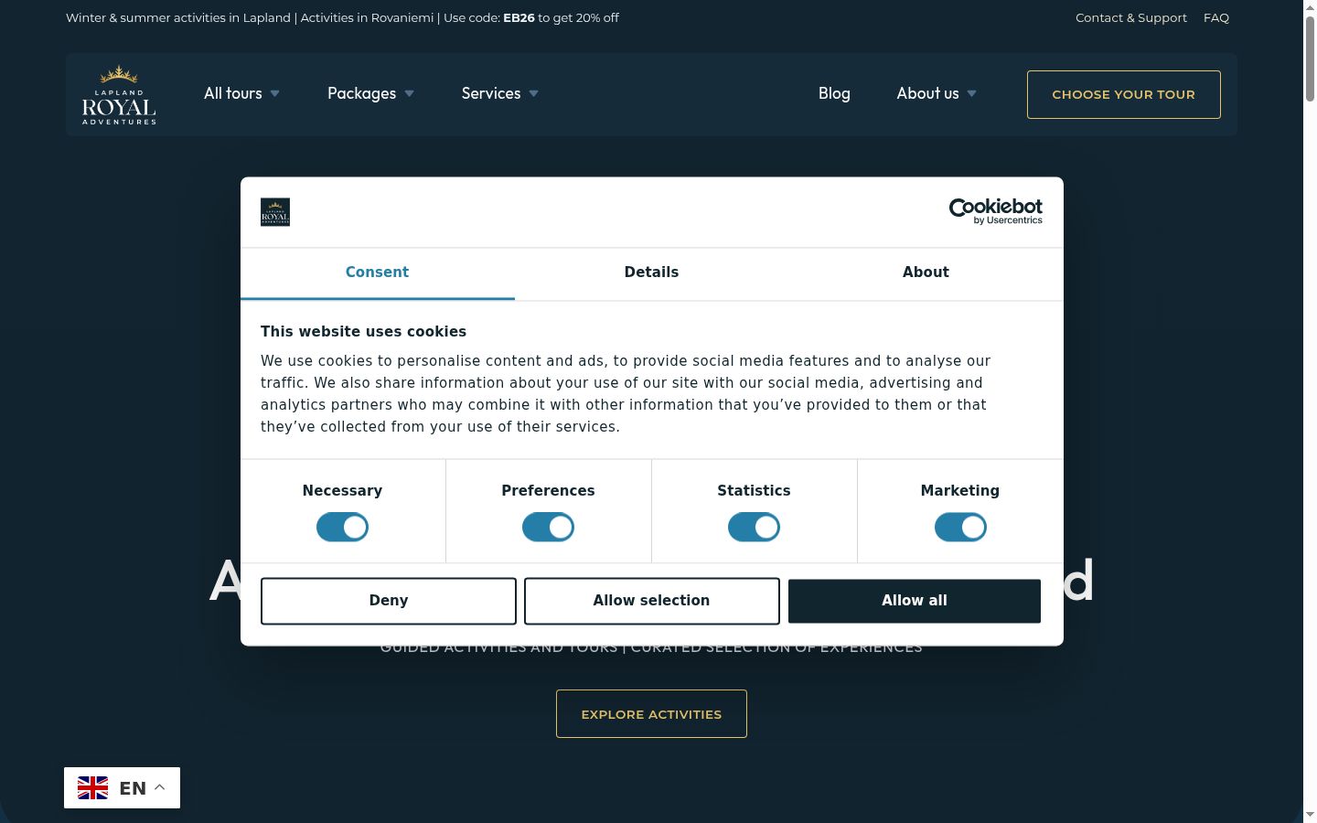
Task: Click the Lapland Royal Adventures logo in navbar
Action: (x=119, y=94)
